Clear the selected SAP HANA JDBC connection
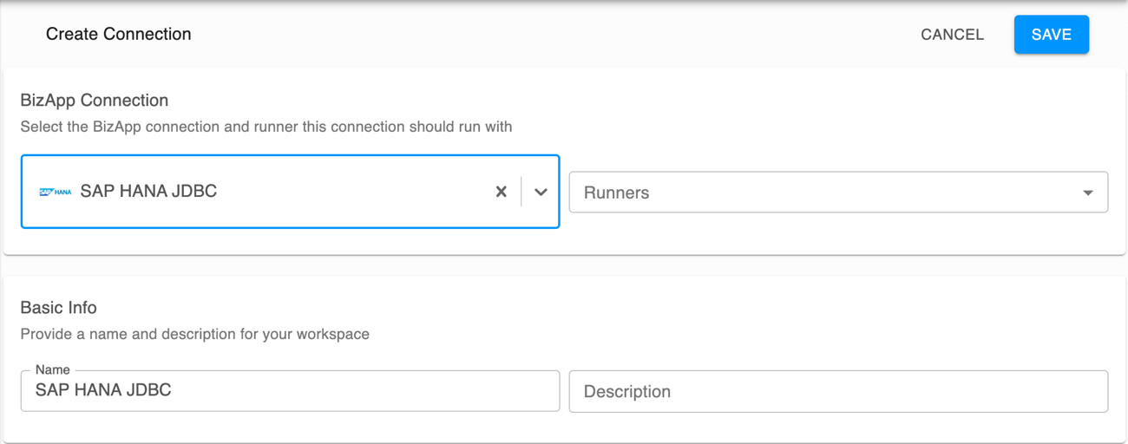This screenshot has height=444, width=1128. click(501, 192)
